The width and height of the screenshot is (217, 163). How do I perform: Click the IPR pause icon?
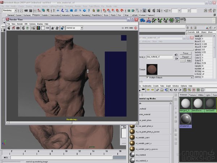click(x=123, y=28)
